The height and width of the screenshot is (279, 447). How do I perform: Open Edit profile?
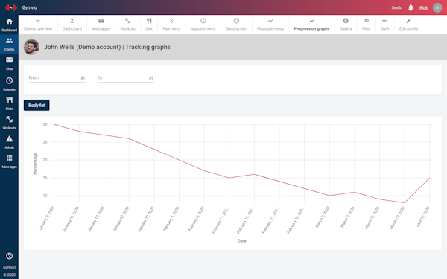point(408,25)
